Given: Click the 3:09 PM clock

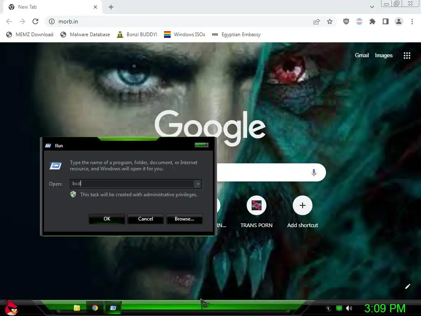Looking at the screenshot, I should point(385,308).
